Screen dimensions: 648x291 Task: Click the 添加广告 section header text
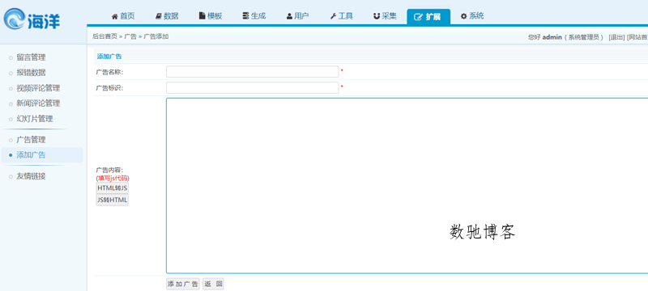(109, 57)
